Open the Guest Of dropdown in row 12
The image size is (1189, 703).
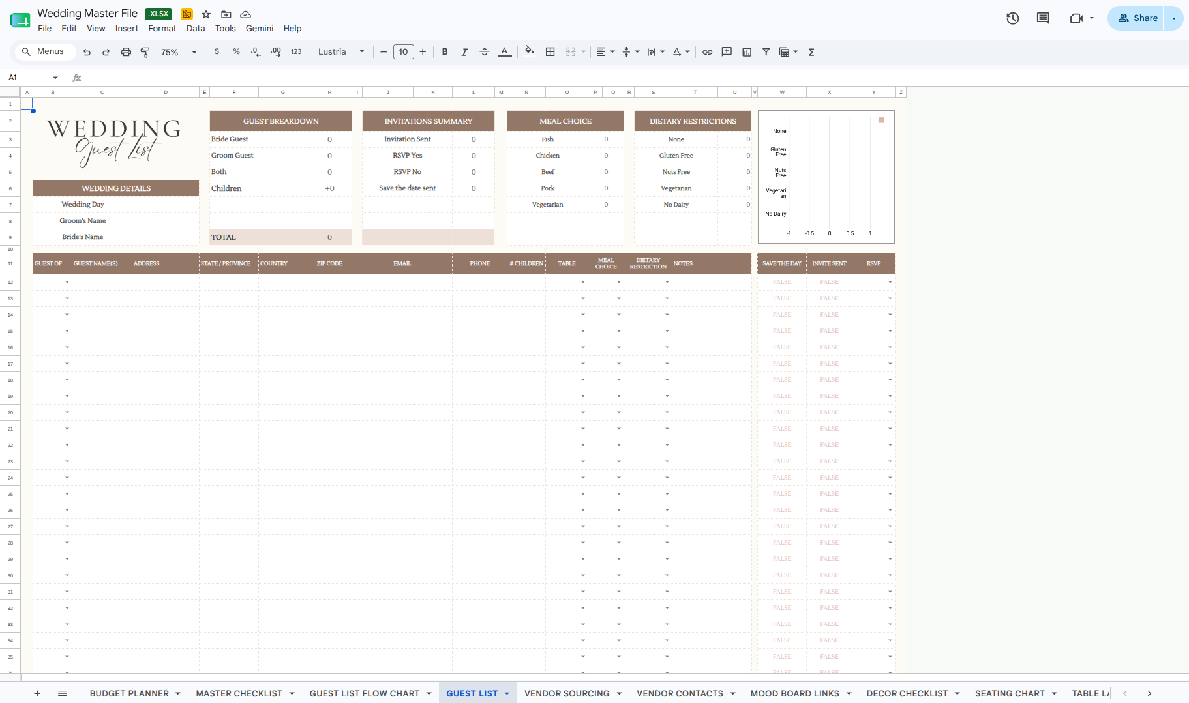pos(67,282)
